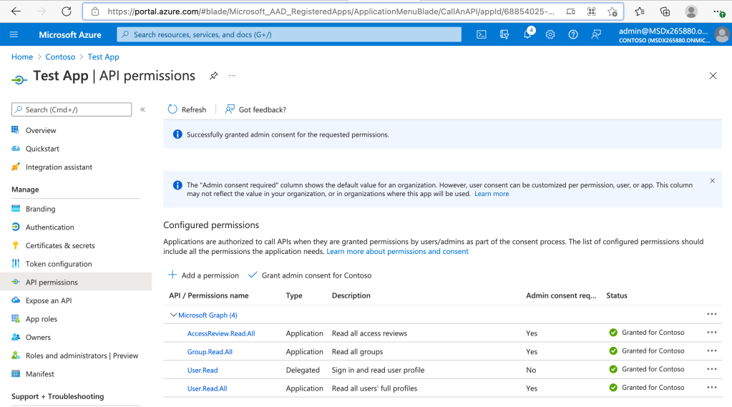Go to Expose an API section
This screenshot has width=732, height=407.
point(49,300)
